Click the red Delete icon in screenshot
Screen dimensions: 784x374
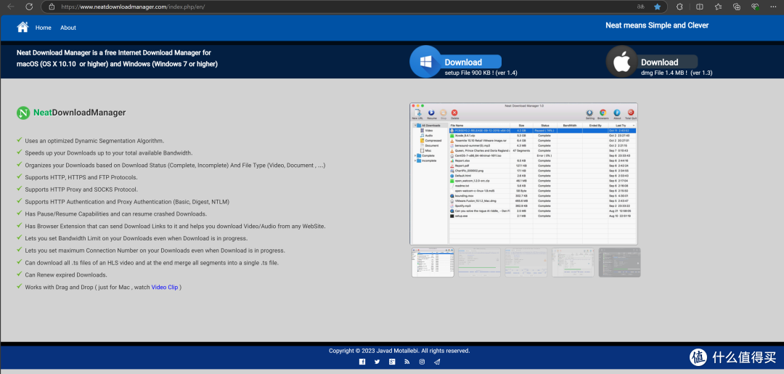point(454,113)
